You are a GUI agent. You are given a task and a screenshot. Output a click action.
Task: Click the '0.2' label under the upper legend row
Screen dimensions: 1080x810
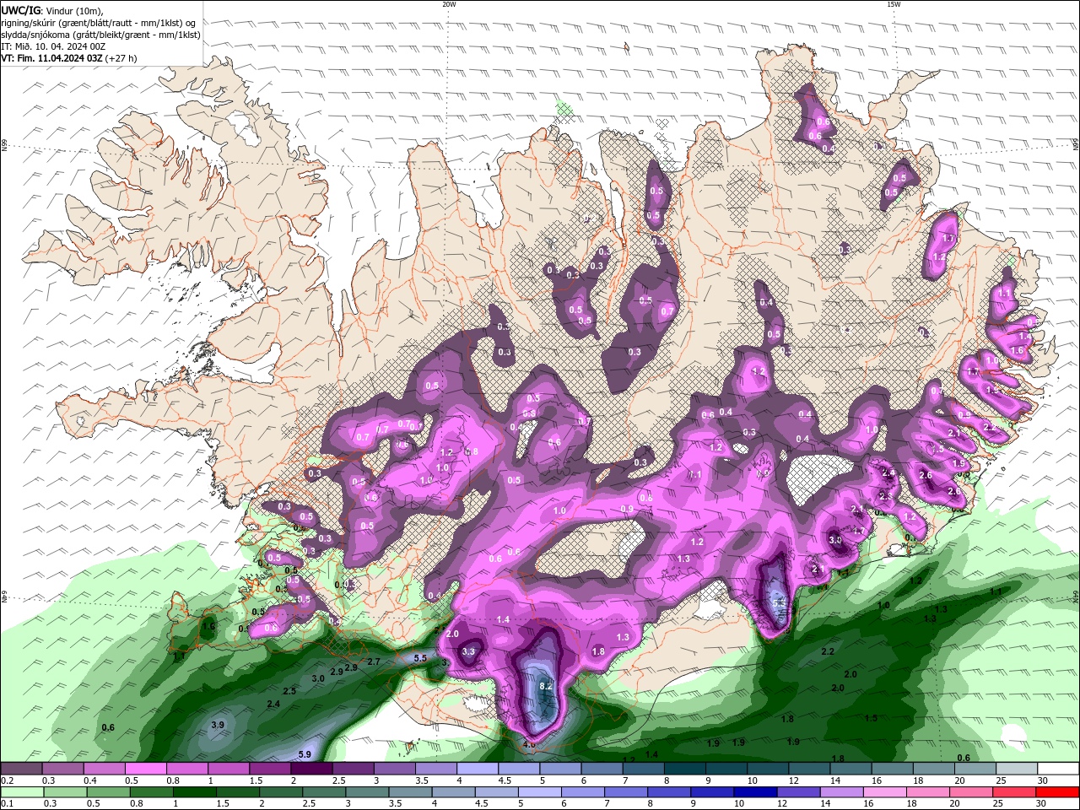[5, 780]
